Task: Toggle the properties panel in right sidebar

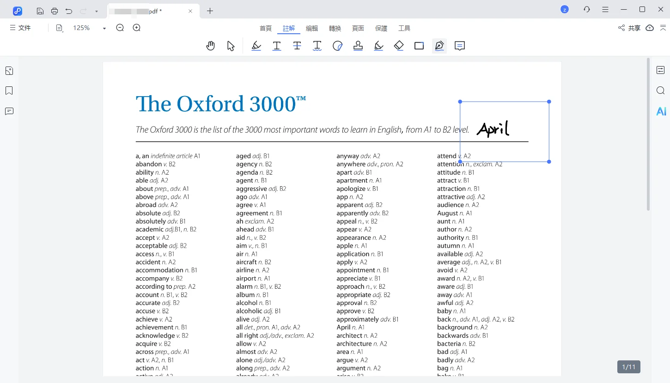Action: (x=661, y=70)
